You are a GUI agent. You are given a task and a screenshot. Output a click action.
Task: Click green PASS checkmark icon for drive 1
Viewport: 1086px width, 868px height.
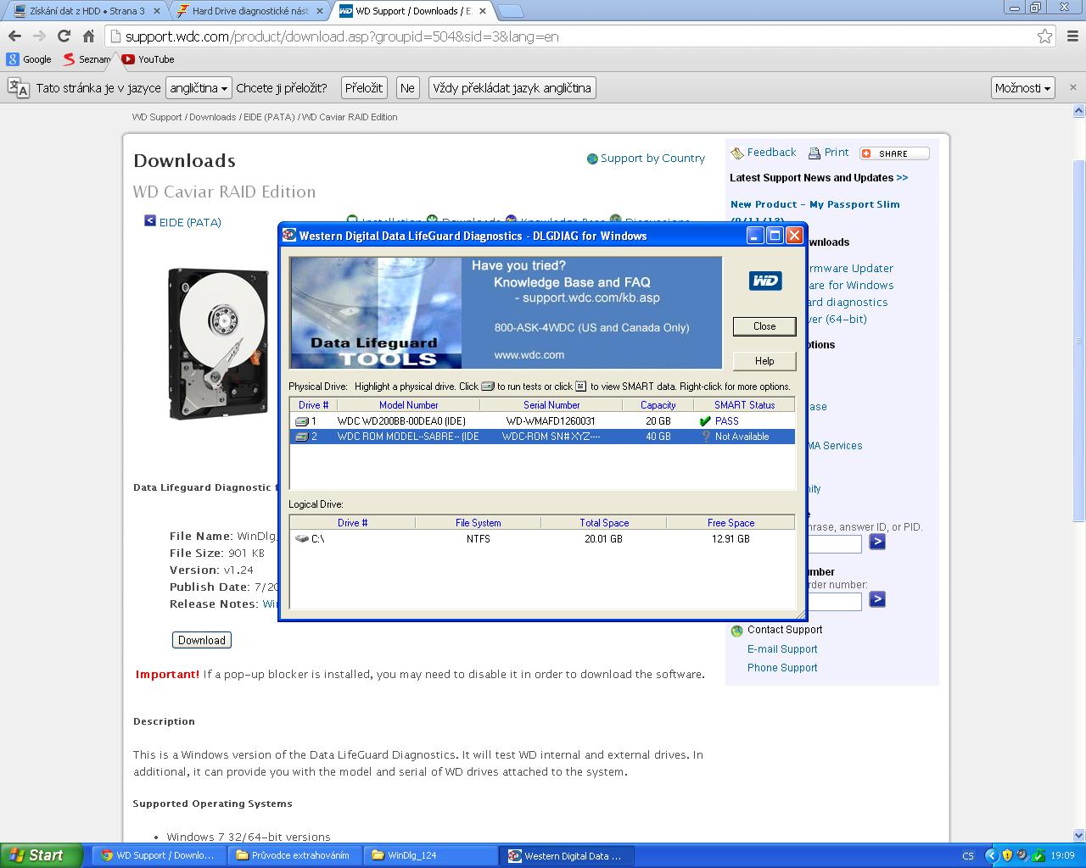tap(705, 421)
